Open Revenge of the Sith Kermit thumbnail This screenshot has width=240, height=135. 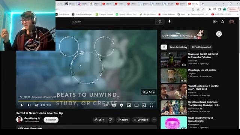point(174,60)
